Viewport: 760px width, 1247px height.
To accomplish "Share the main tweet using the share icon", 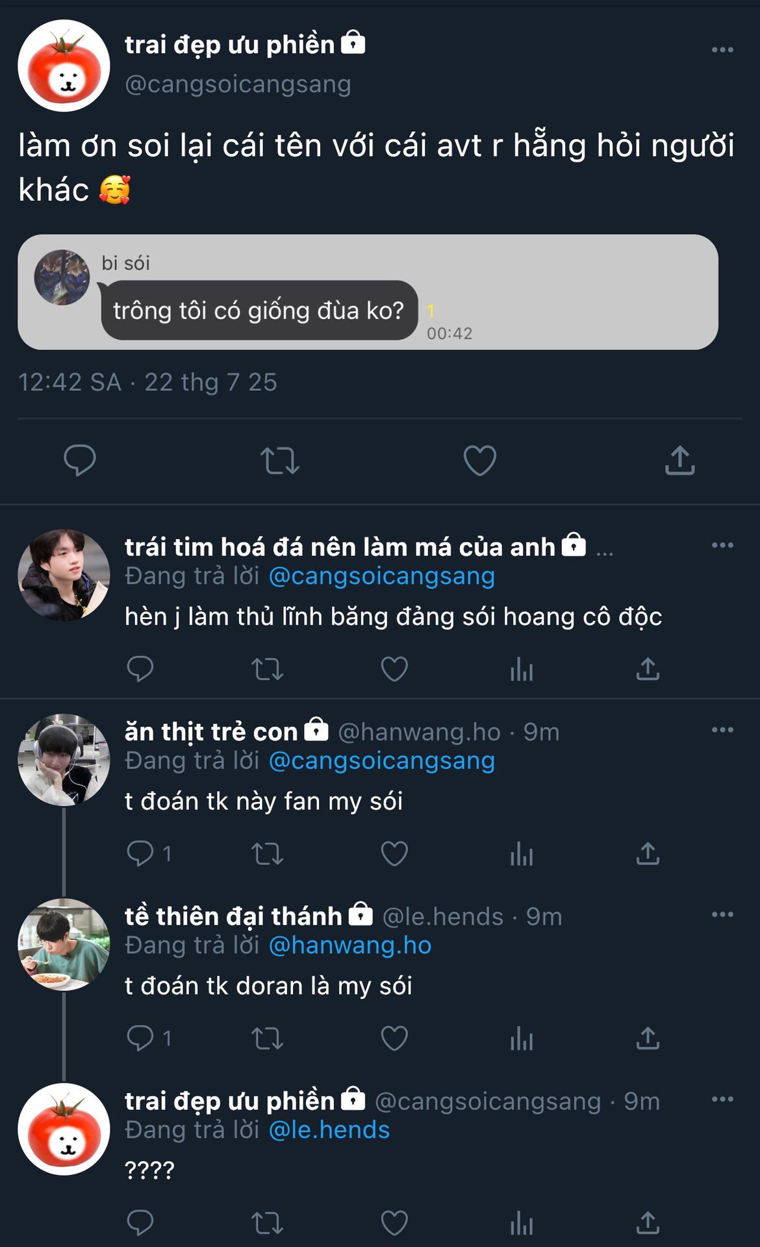I will coord(679,460).
